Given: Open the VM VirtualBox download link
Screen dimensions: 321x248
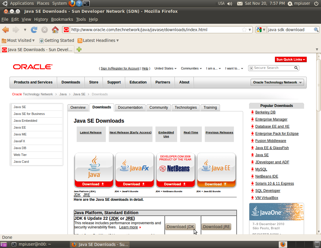Looking at the screenshot, I should pos(267,198).
